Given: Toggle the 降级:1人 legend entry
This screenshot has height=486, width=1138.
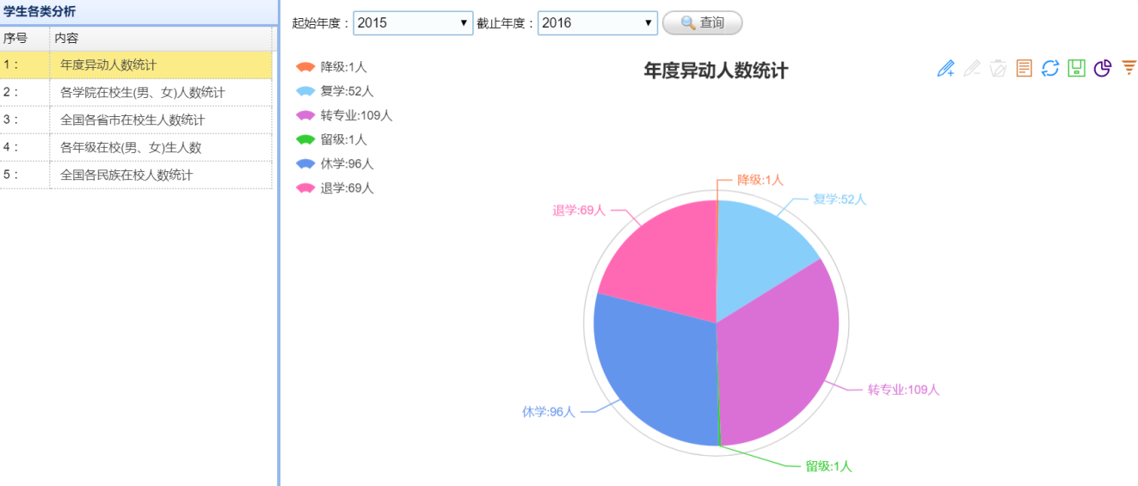Looking at the screenshot, I should click(x=331, y=67).
